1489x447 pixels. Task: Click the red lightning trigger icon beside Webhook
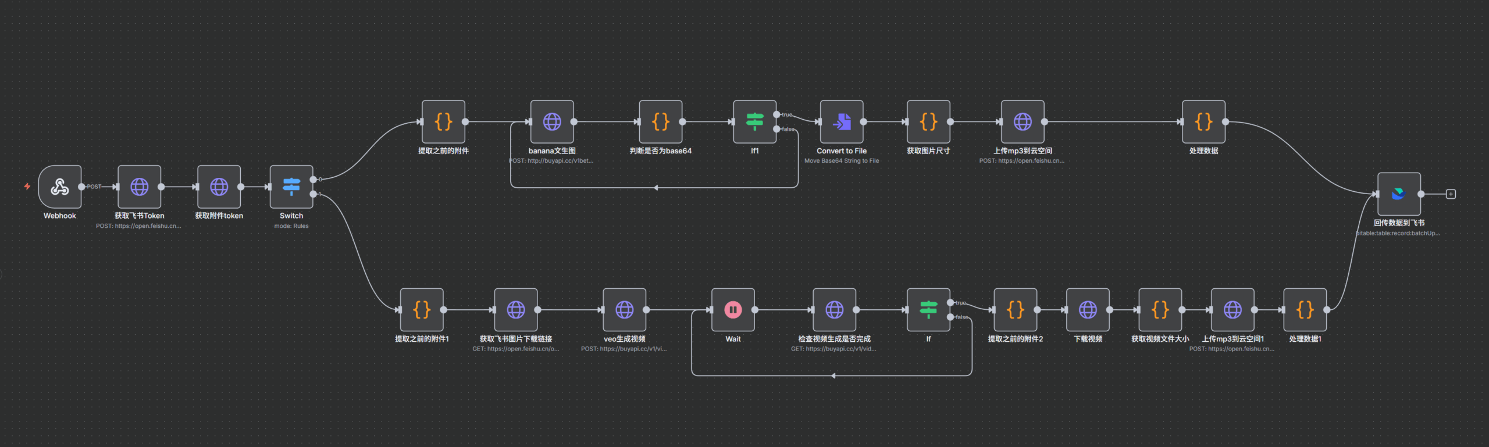point(27,187)
